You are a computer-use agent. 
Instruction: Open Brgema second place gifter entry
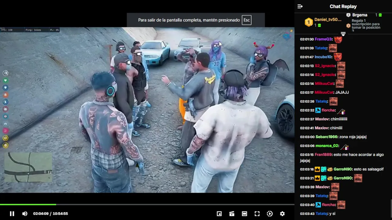click(360, 15)
